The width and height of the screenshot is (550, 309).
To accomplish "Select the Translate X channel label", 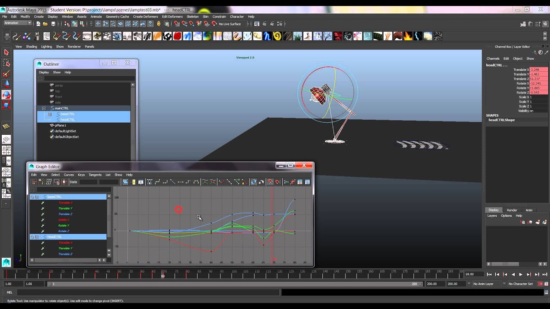I will click(x=521, y=70).
